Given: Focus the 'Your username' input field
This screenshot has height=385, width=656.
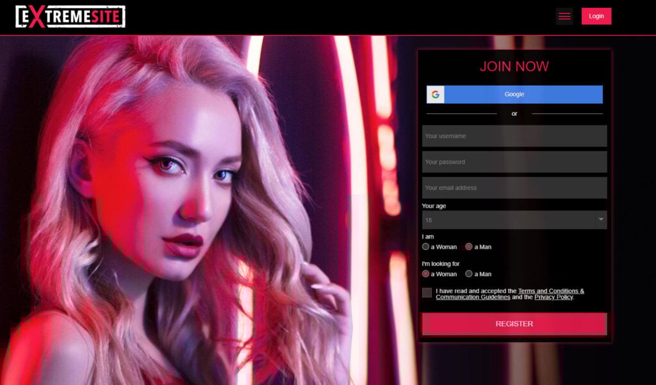Looking at the screenshot, I should point(514,136).
